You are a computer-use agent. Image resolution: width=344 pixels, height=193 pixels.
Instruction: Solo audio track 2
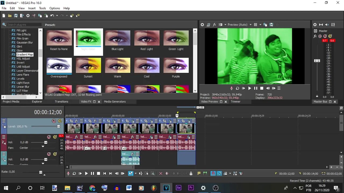(55, 137)
